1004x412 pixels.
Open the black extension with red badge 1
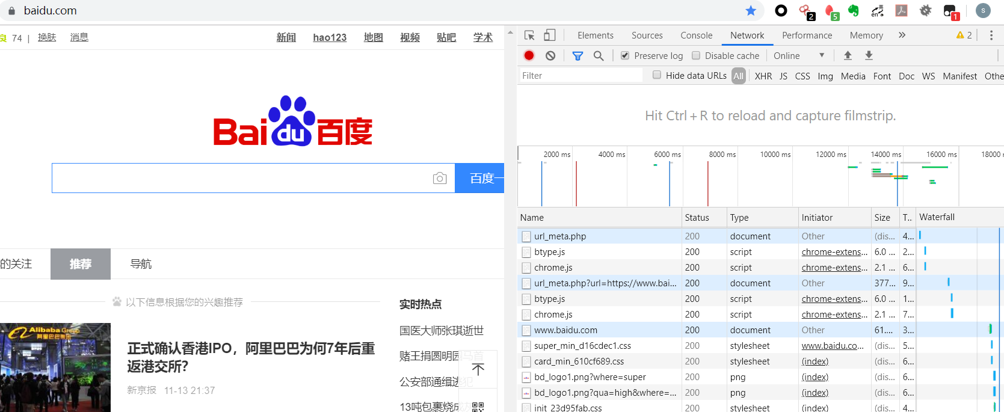coord(951,11)
